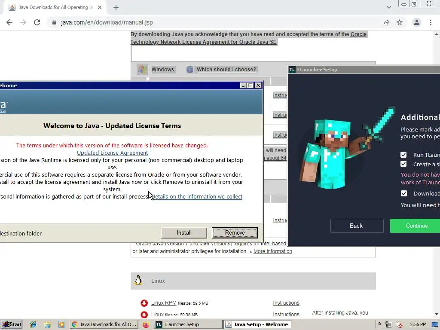Open the tab search chevron
The image size is (440, 330).
click(x=388, y=7)
